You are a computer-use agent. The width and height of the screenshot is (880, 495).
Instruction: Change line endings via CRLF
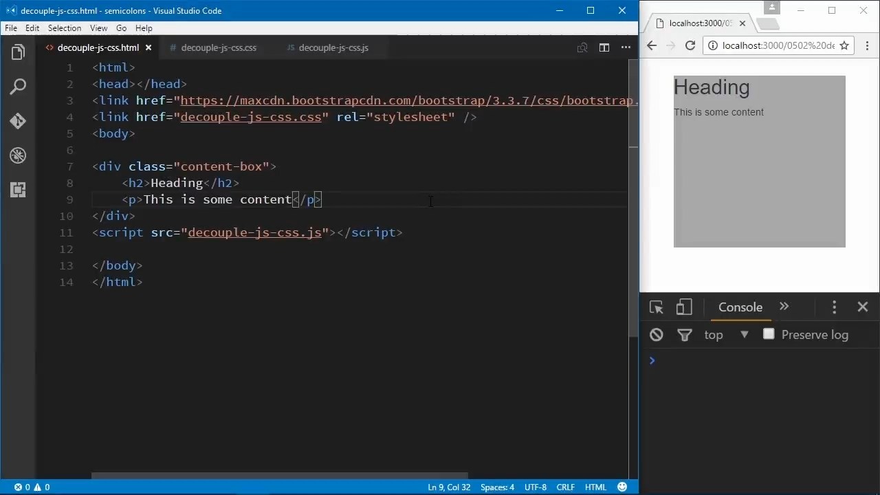tap(566, 487)
